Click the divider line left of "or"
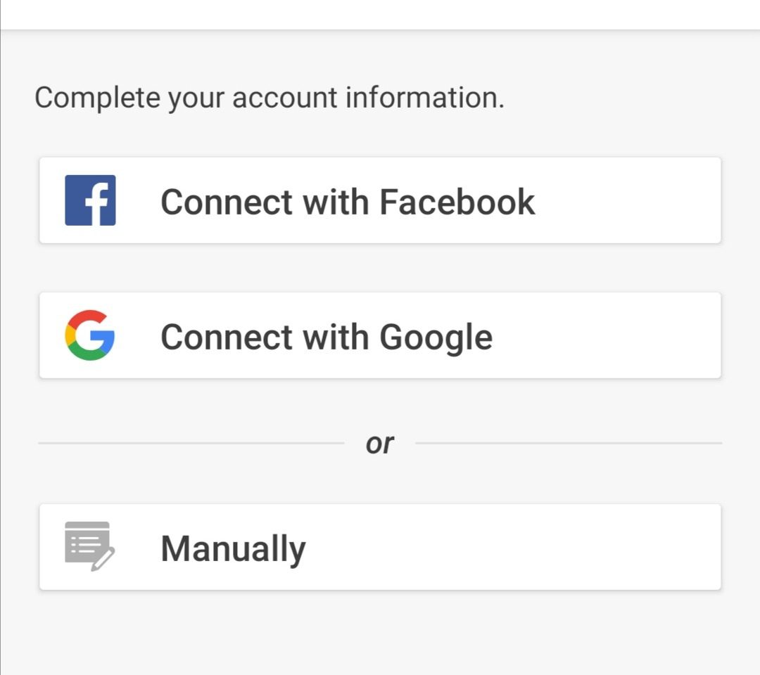The image size is (760, 675). click(x=190, y=443)
